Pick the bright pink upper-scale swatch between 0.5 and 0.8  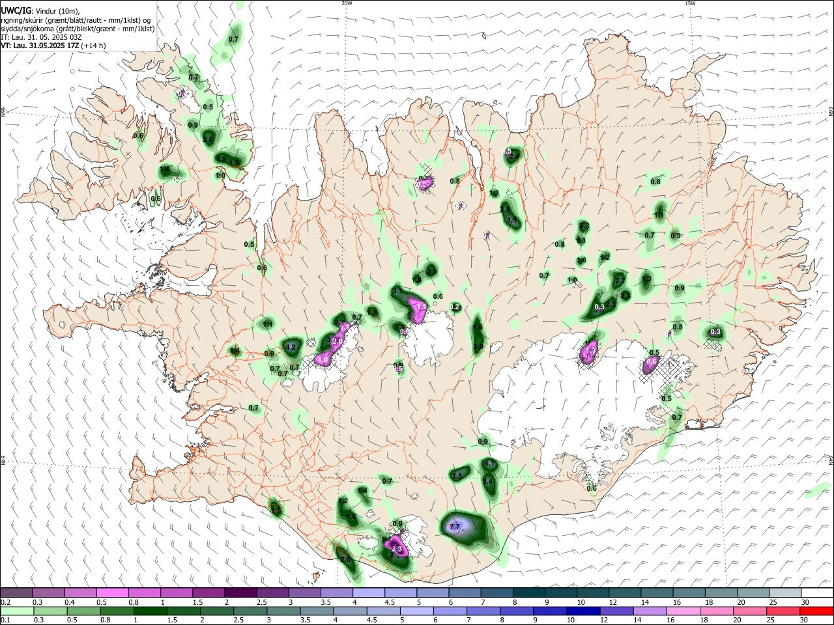112,593
